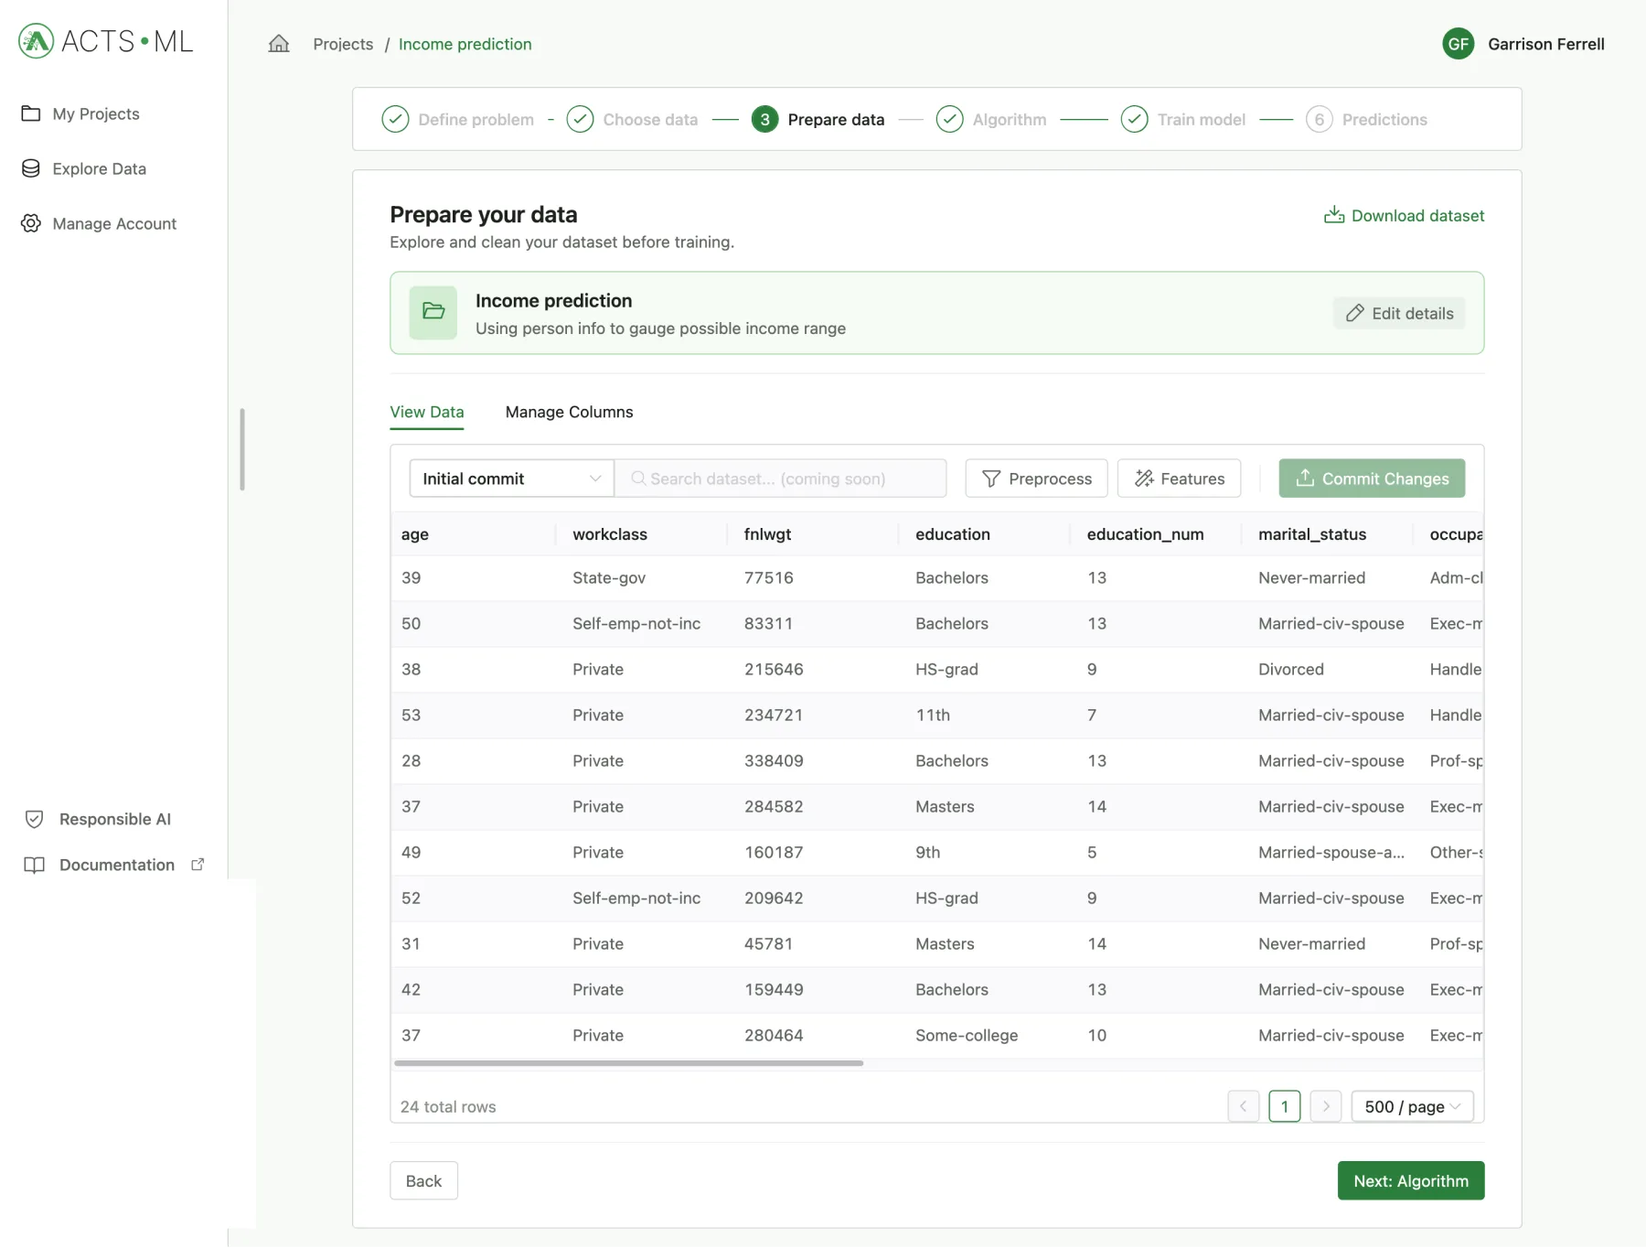Click the Choose data step checkmark
1646x1248 pixels.
tap(580, 120)
